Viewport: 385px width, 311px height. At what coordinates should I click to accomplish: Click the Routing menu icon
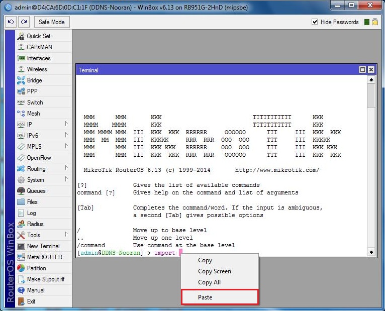21,169
